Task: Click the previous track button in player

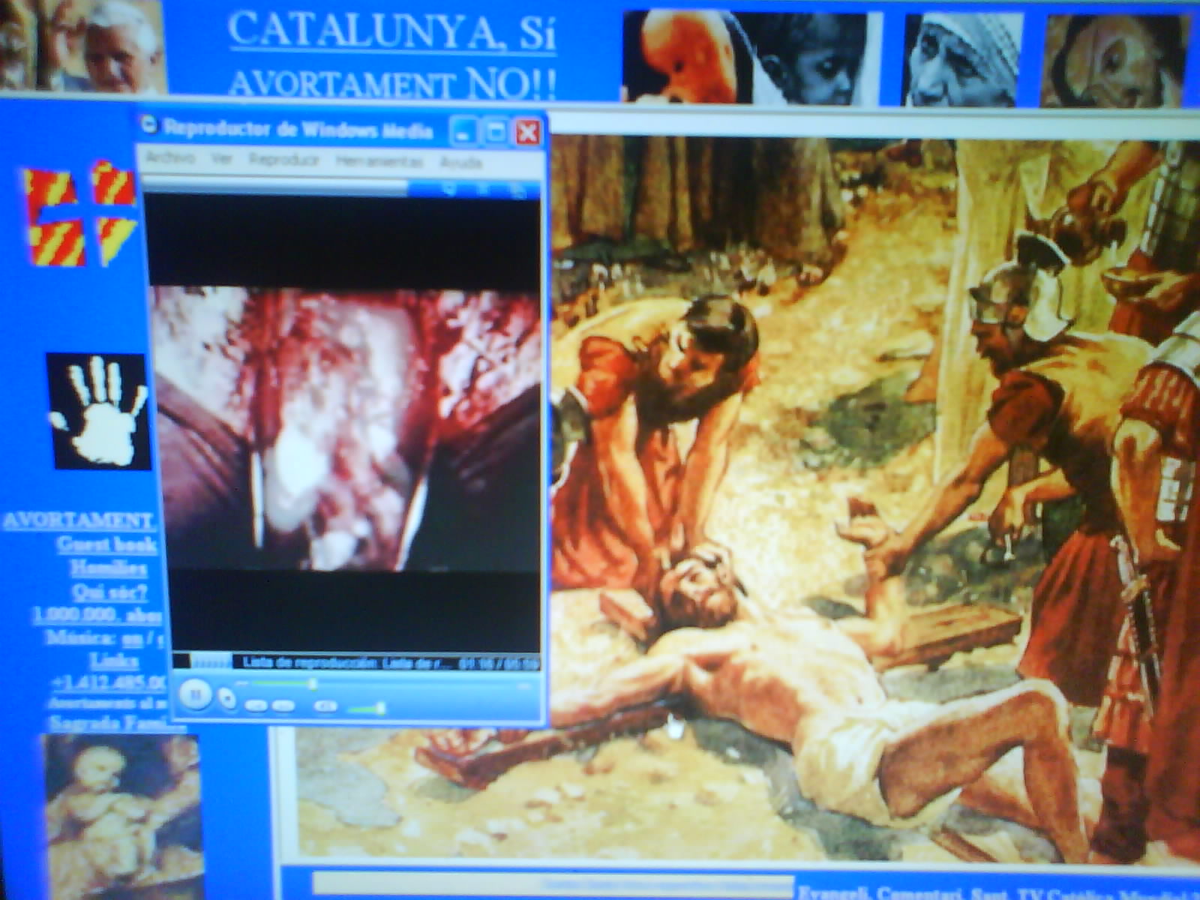Action: point(256,706)
